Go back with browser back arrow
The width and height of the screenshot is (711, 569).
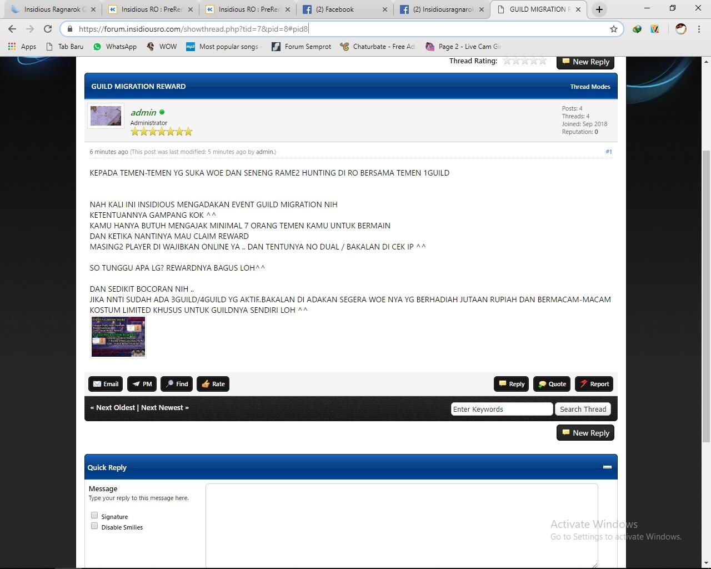pyautogui.click(x=12, y=29)
